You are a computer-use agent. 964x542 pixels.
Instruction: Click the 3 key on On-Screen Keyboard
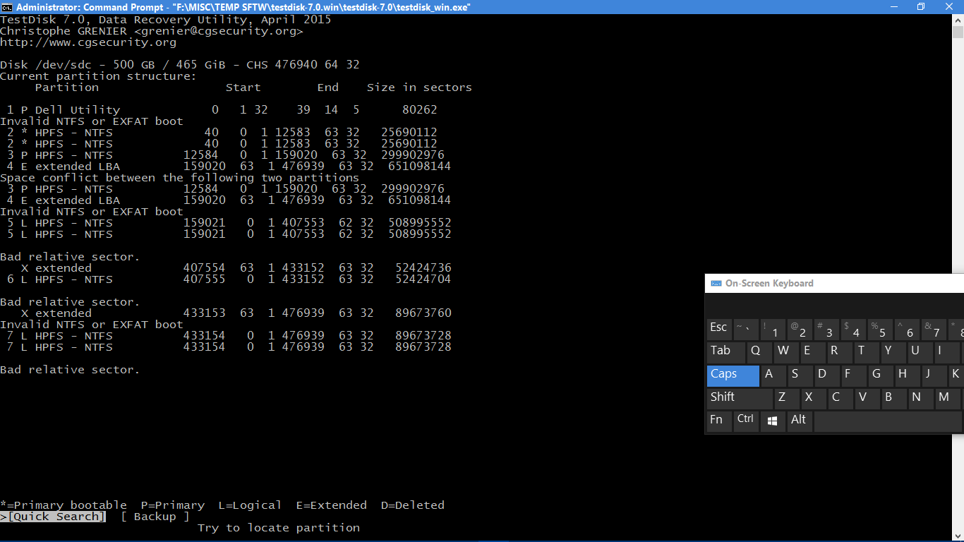tap(826, 330)
